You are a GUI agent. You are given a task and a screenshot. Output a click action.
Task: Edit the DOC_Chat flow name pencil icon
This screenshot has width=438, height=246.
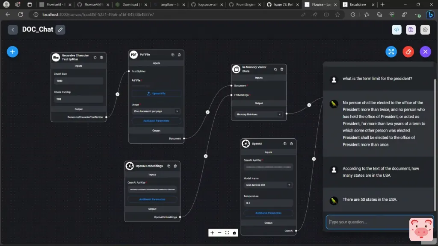60,29
